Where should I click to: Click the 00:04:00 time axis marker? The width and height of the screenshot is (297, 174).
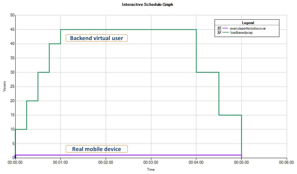[x=196, y=162]
